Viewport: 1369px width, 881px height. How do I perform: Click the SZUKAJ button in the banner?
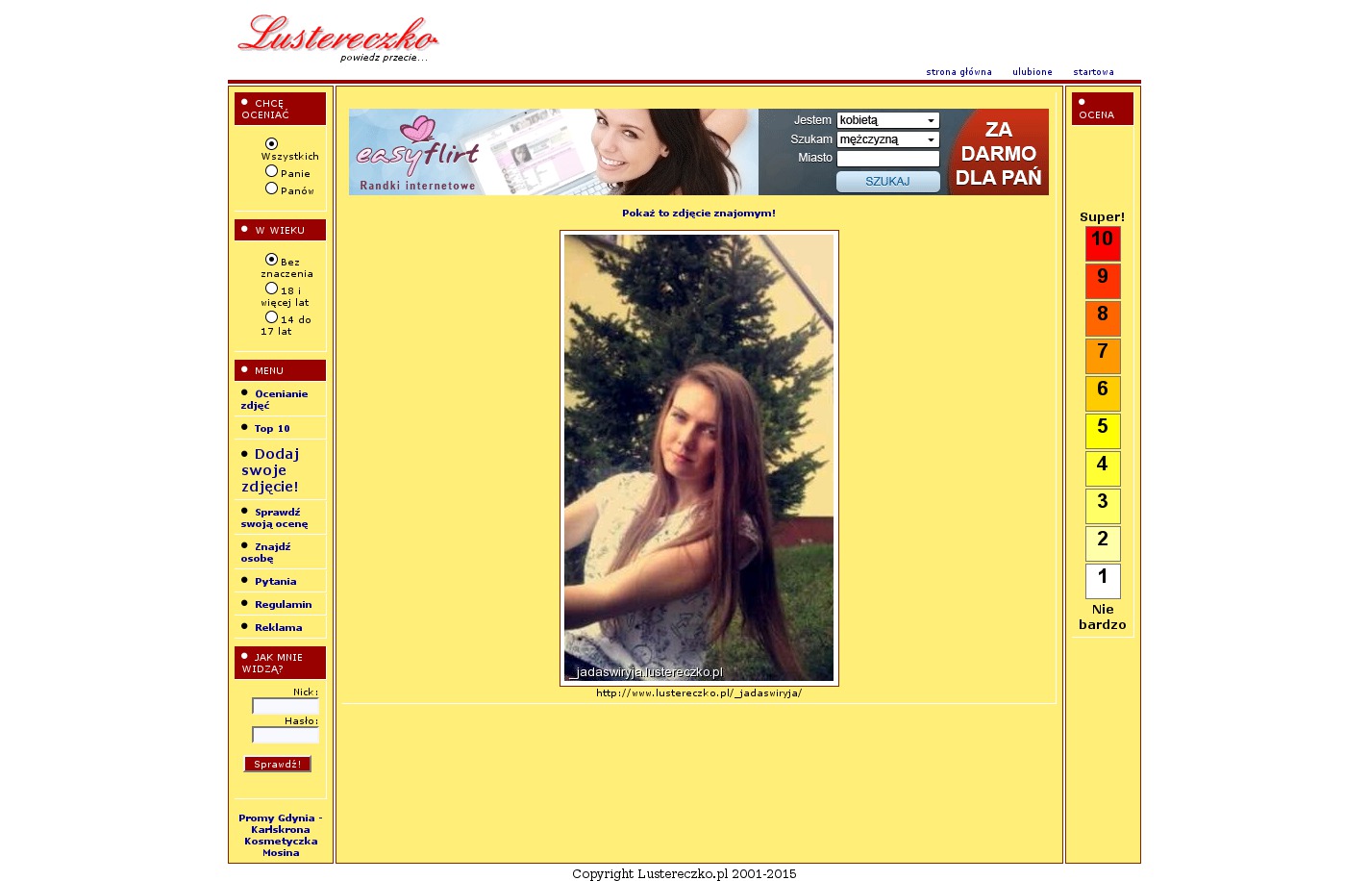point(888,182)
